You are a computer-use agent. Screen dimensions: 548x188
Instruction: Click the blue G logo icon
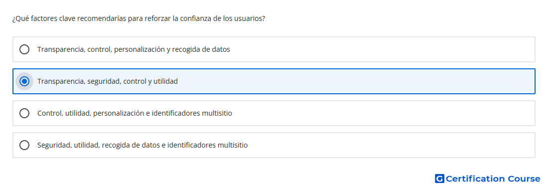coord(439,179)
